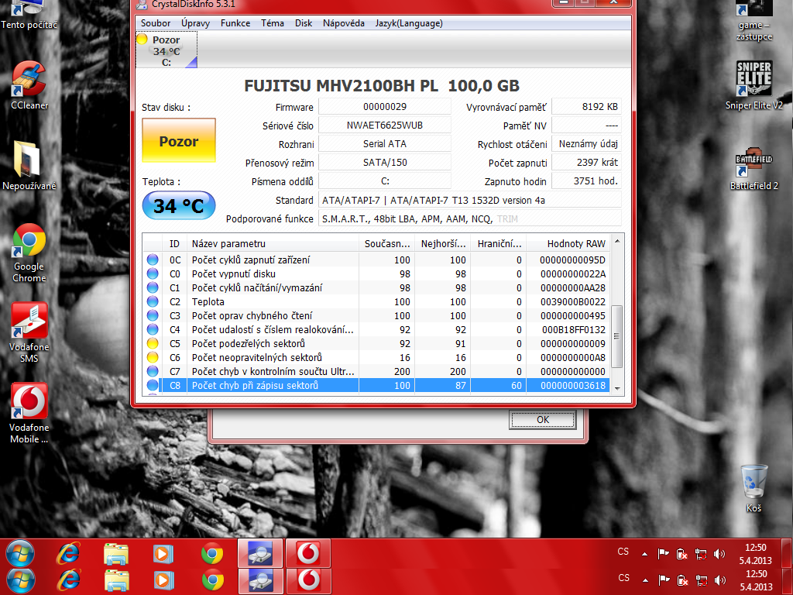The image size is (793, 595).
Task: Open the Téma menu
Action: 272,23
